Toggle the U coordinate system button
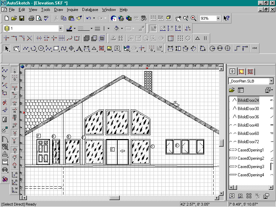The image size is (276, 207). tap(153, 28)
